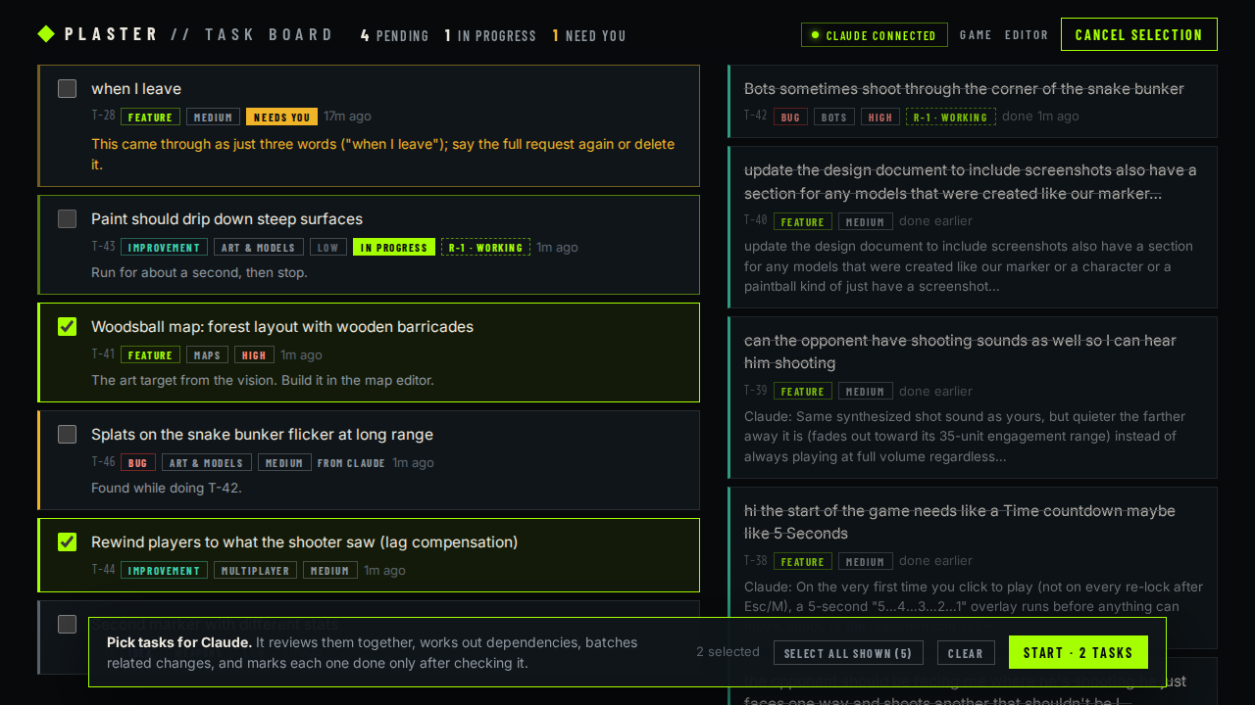Screen dimensions: 1255x705
Task: Click the "1 Need You" counter
Action: [589, 35]
